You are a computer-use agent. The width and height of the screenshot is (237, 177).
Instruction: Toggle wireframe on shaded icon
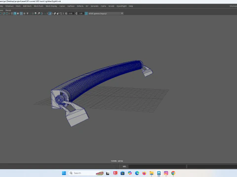pyautogui.click(x=21, y=13)
